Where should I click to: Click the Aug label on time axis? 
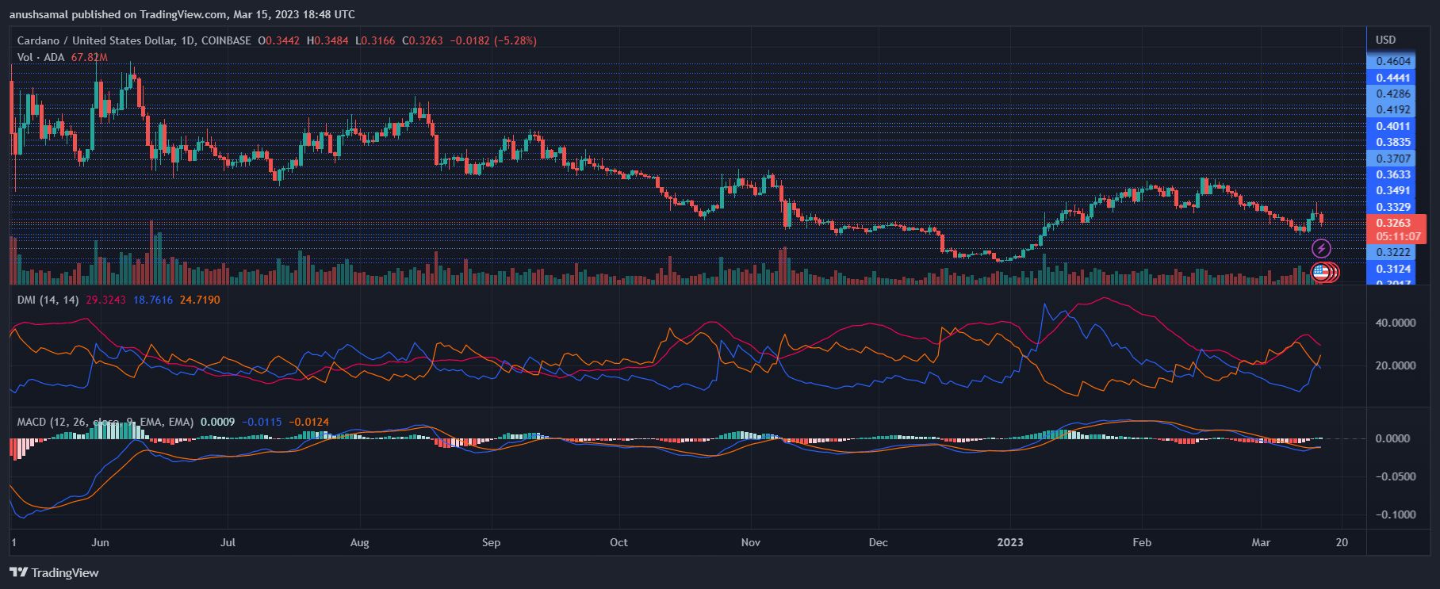click(360, 542)
